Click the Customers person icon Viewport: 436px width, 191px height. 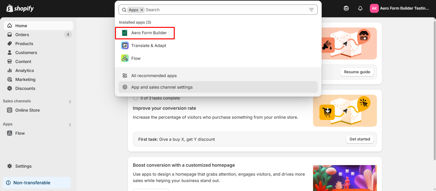[x=10, y=52]
